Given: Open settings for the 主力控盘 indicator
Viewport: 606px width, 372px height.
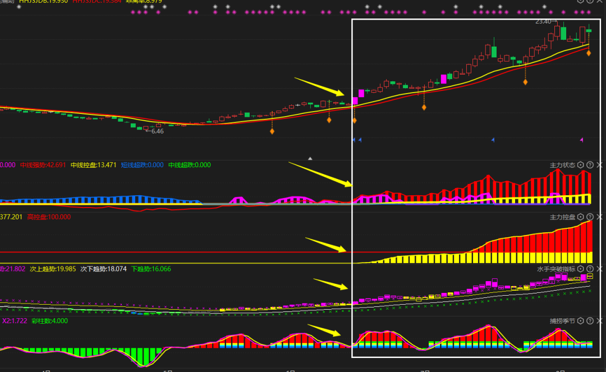Looking at the screenshot, I should point(581,217).
